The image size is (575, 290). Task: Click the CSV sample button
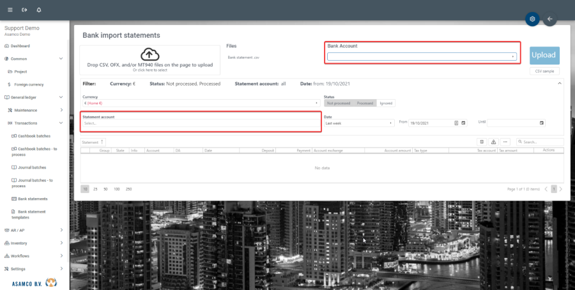click(x=544, y=72)
